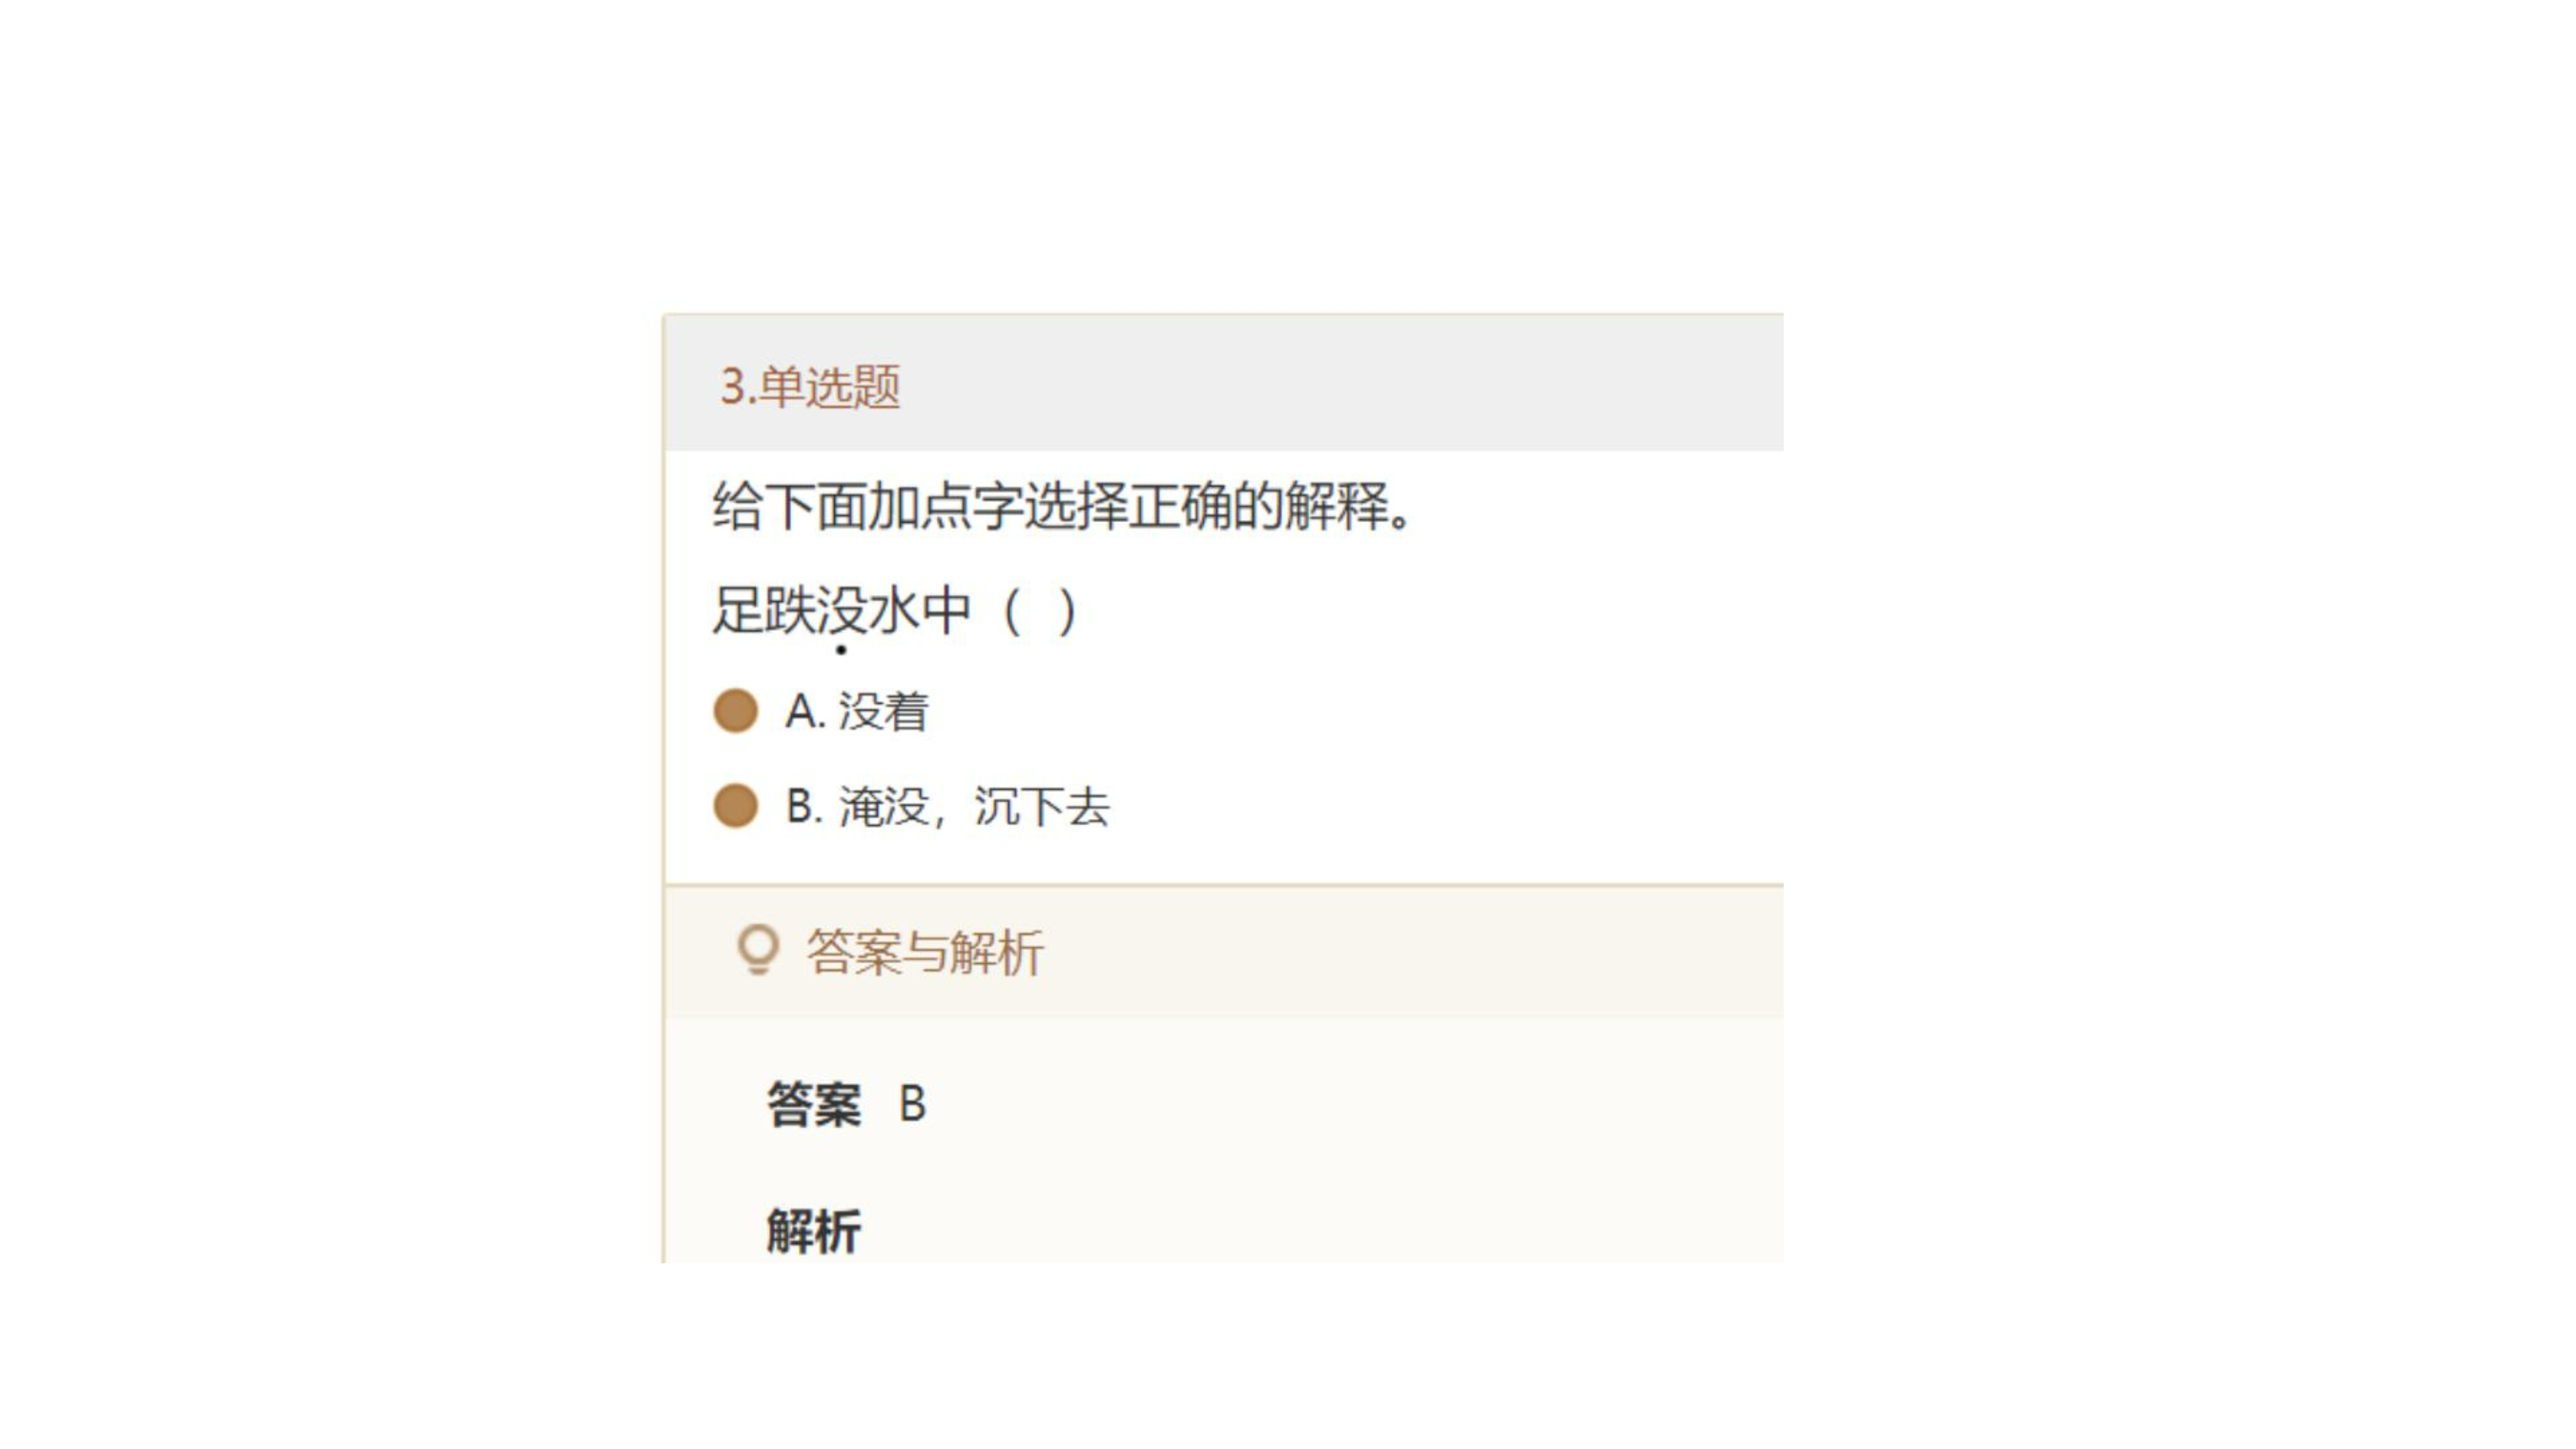Choose the answer text 没着
The image size is (2576, 1449).
pyautogui.click(x=883, y=712)
